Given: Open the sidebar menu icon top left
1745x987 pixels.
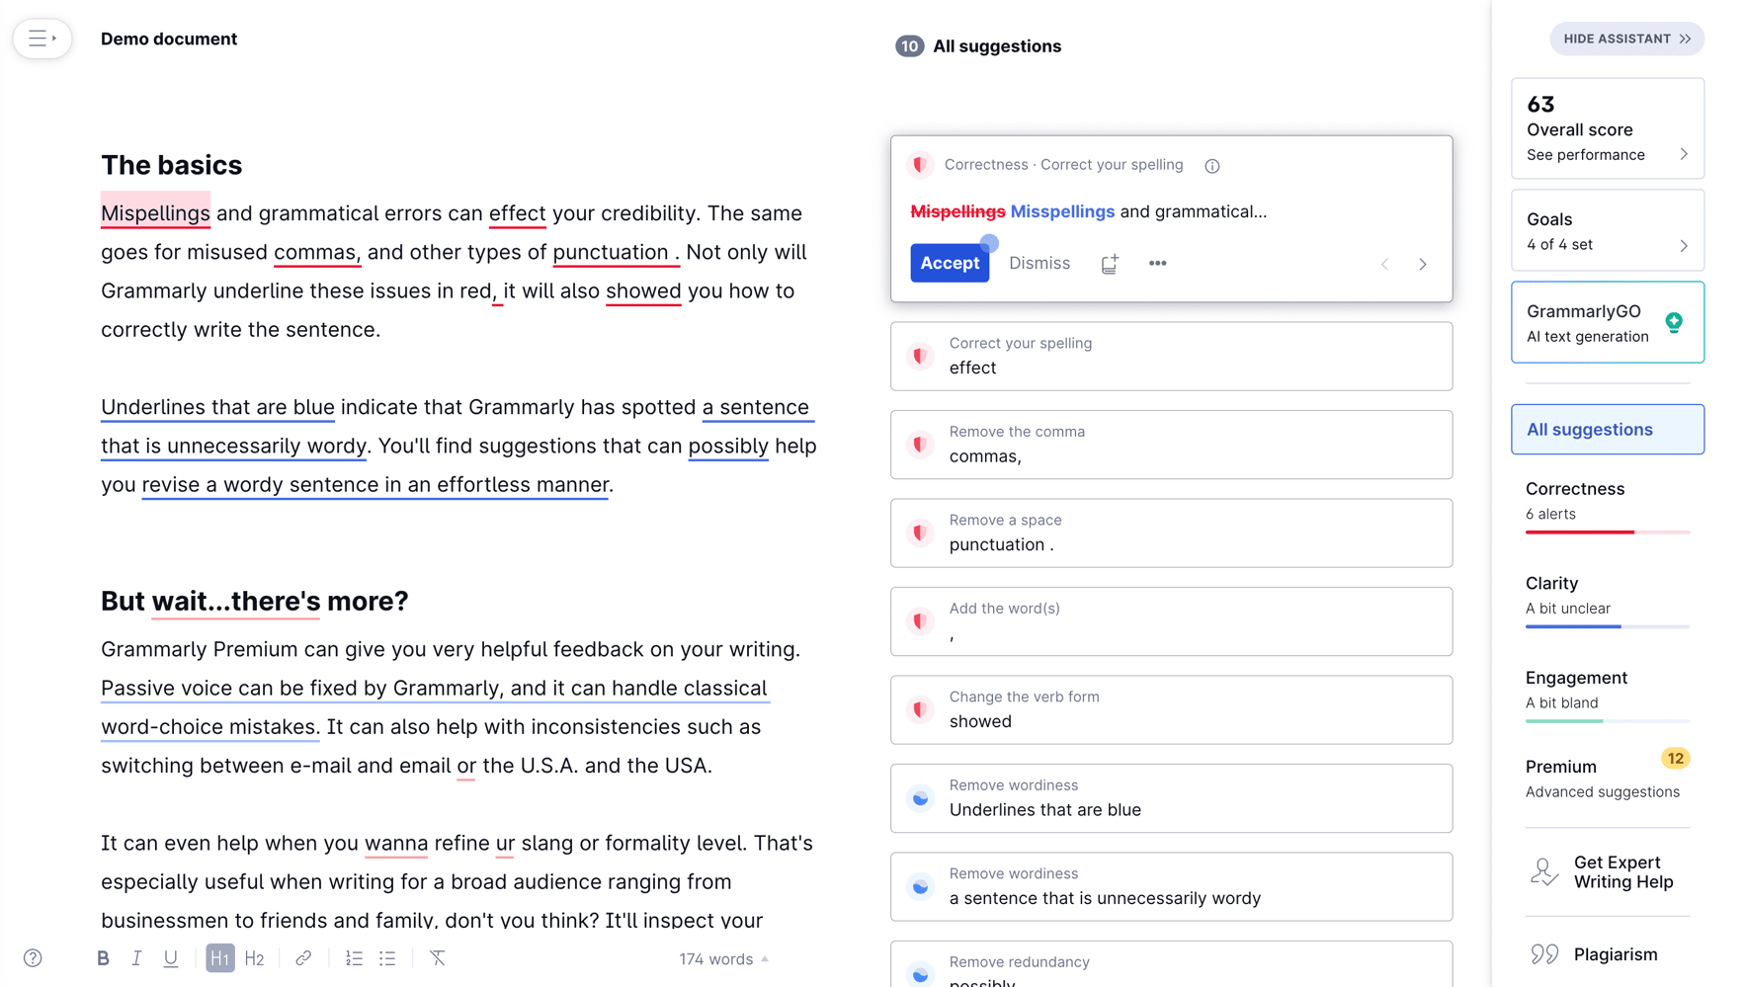Looking at the screenshot, I should [x=42, y=38].
